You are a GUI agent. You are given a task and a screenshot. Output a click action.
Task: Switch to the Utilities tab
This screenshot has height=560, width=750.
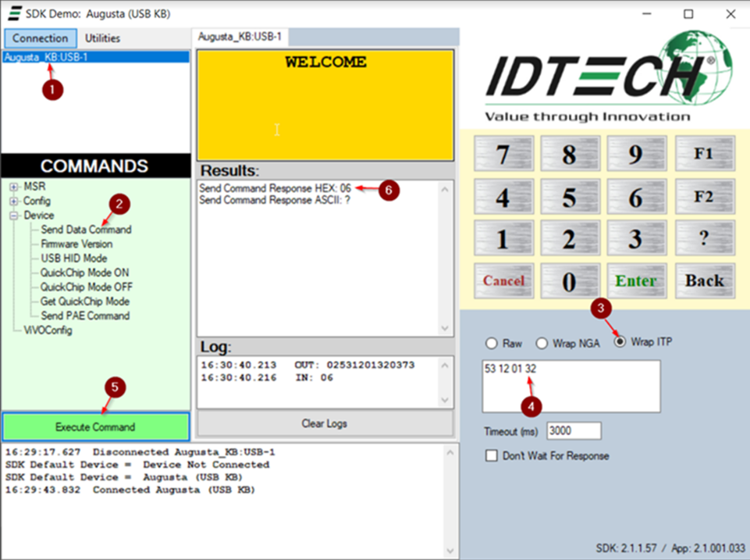coord(102,37)
